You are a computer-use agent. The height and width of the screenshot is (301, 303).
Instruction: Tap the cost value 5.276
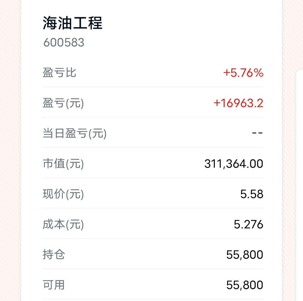[x=249, y=225]
